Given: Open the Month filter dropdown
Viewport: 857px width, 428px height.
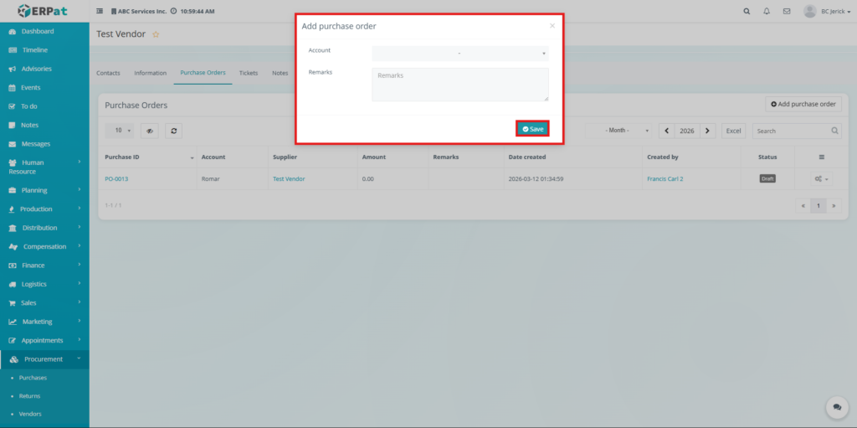Looking at the screenshot, I should [x=618, y=131].
